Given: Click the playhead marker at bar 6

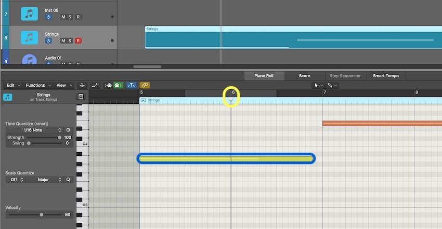Looking at the screenshot, I should [x=231, y=99].
